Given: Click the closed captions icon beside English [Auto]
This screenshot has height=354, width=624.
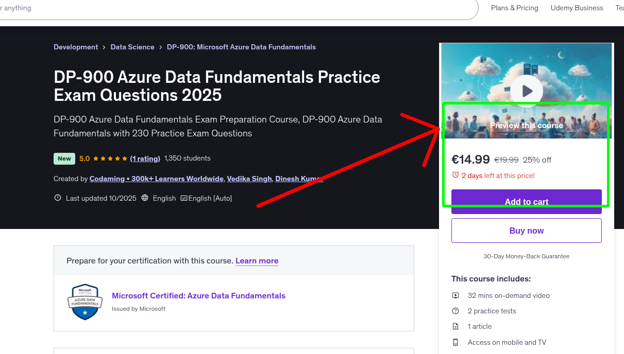Looking at the screenshot, I should click(x=184, y=198).
